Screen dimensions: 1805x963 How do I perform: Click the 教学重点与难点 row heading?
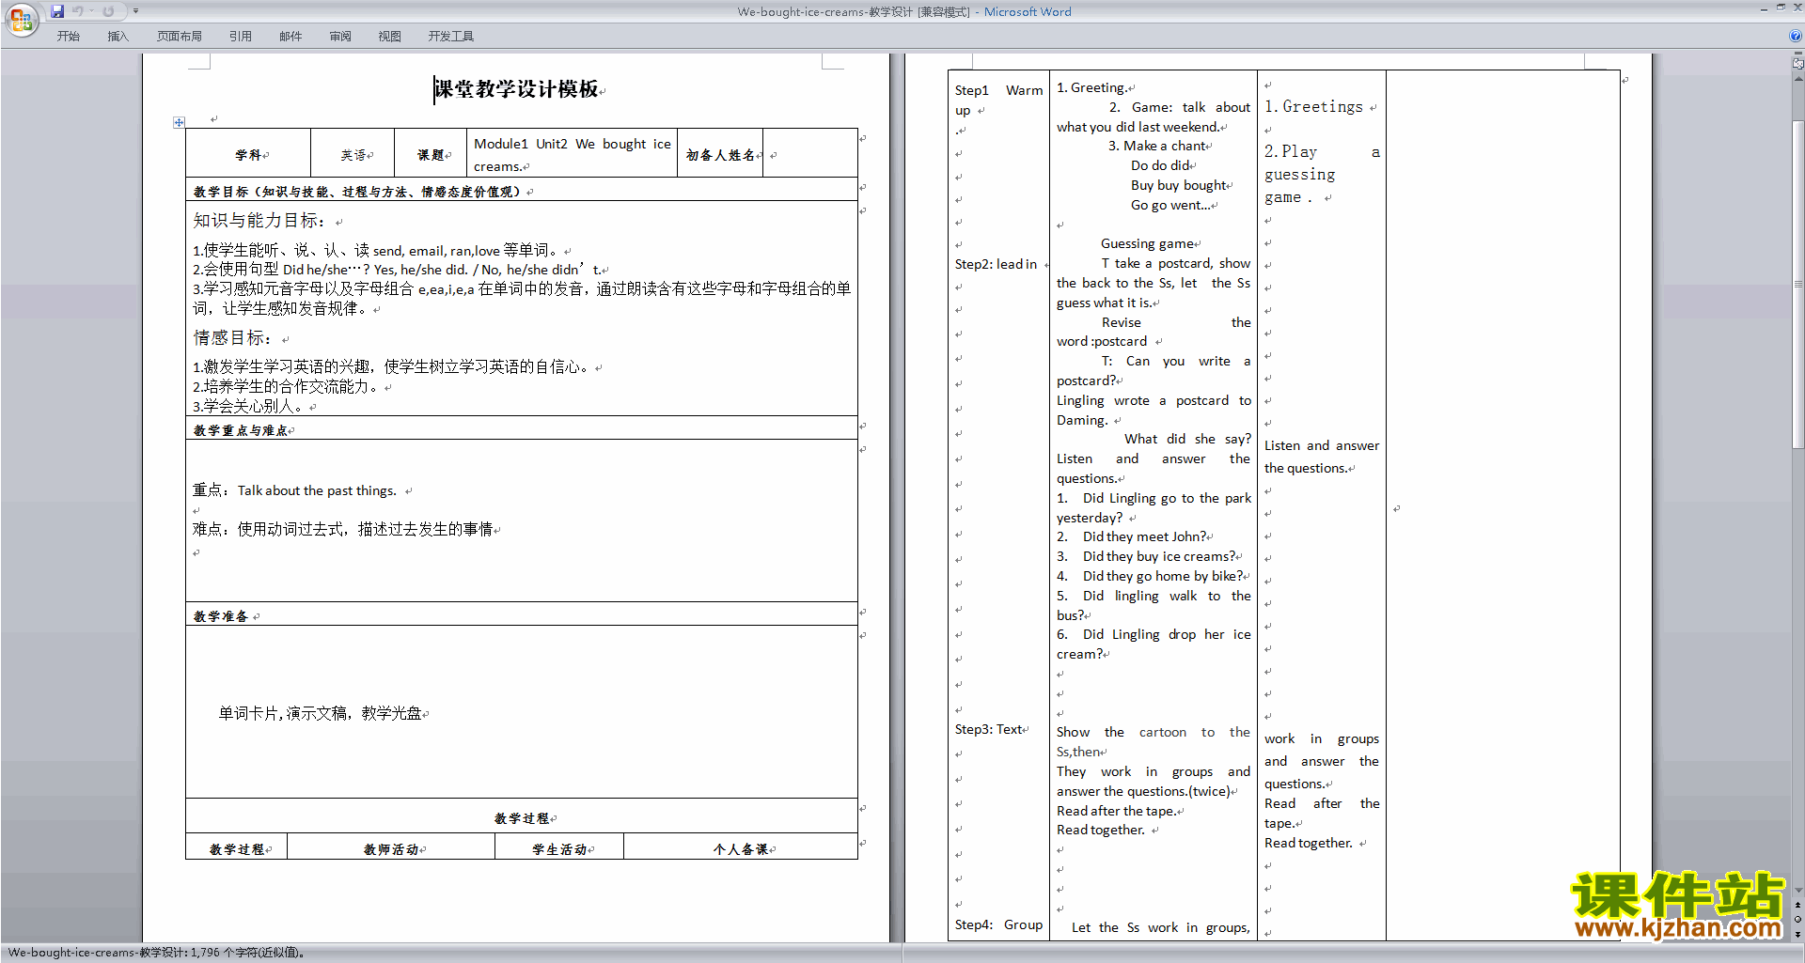coord(241,430)
